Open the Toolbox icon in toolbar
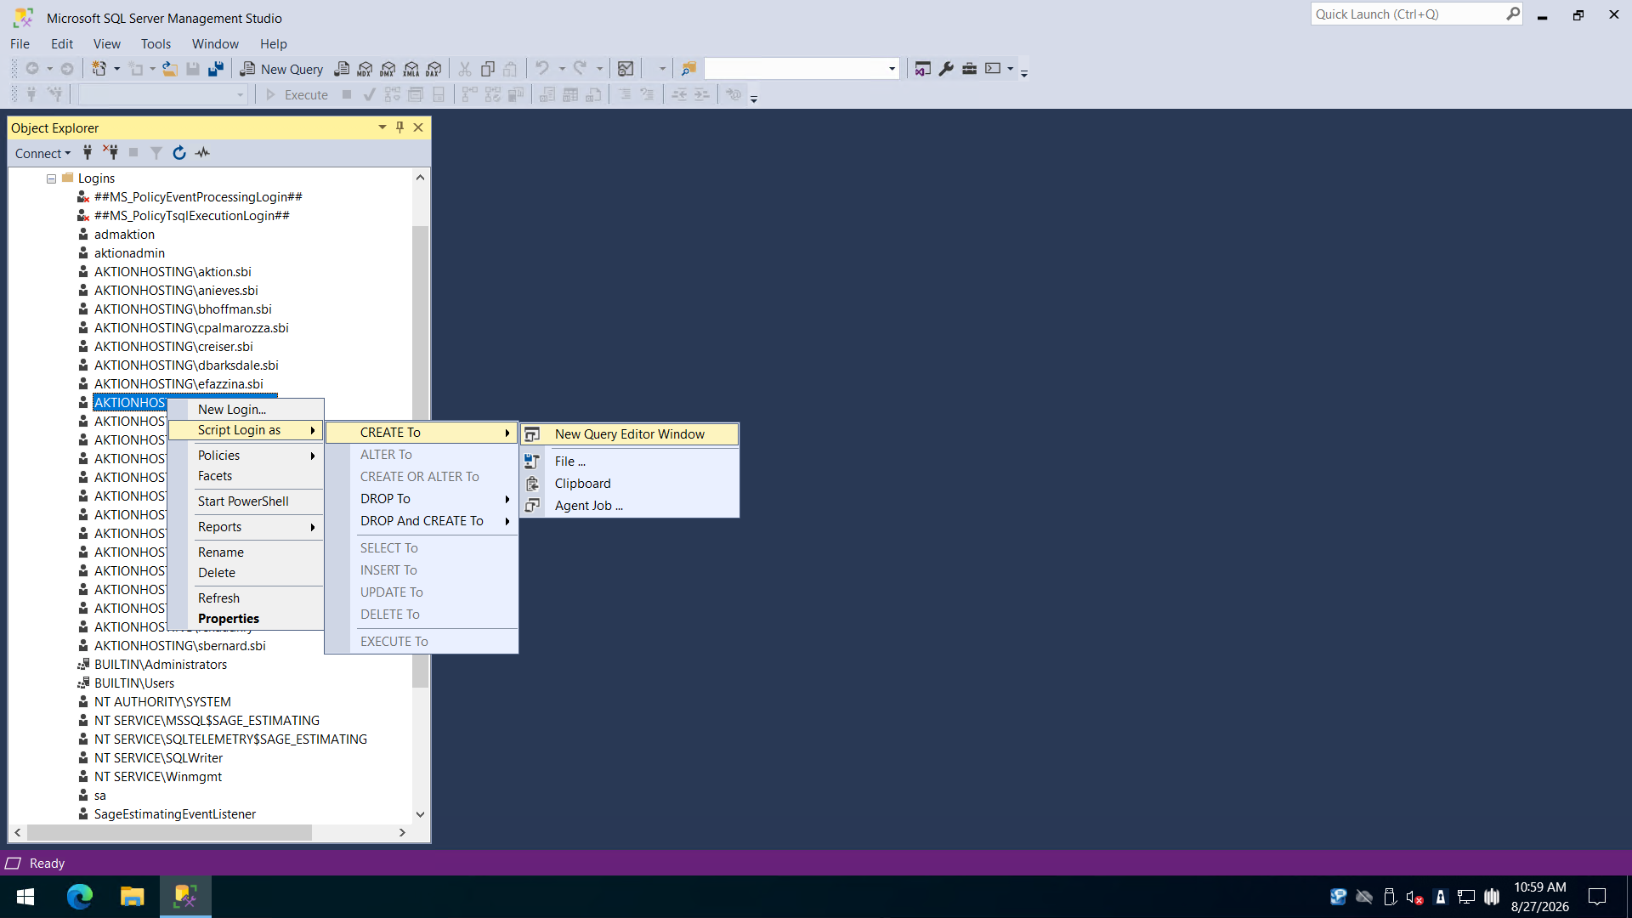This screenshot has height=918, width=1632. [x=969, y=69]
